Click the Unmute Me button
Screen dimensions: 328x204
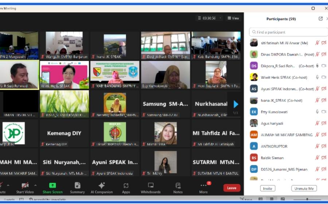tap(304, 189)
